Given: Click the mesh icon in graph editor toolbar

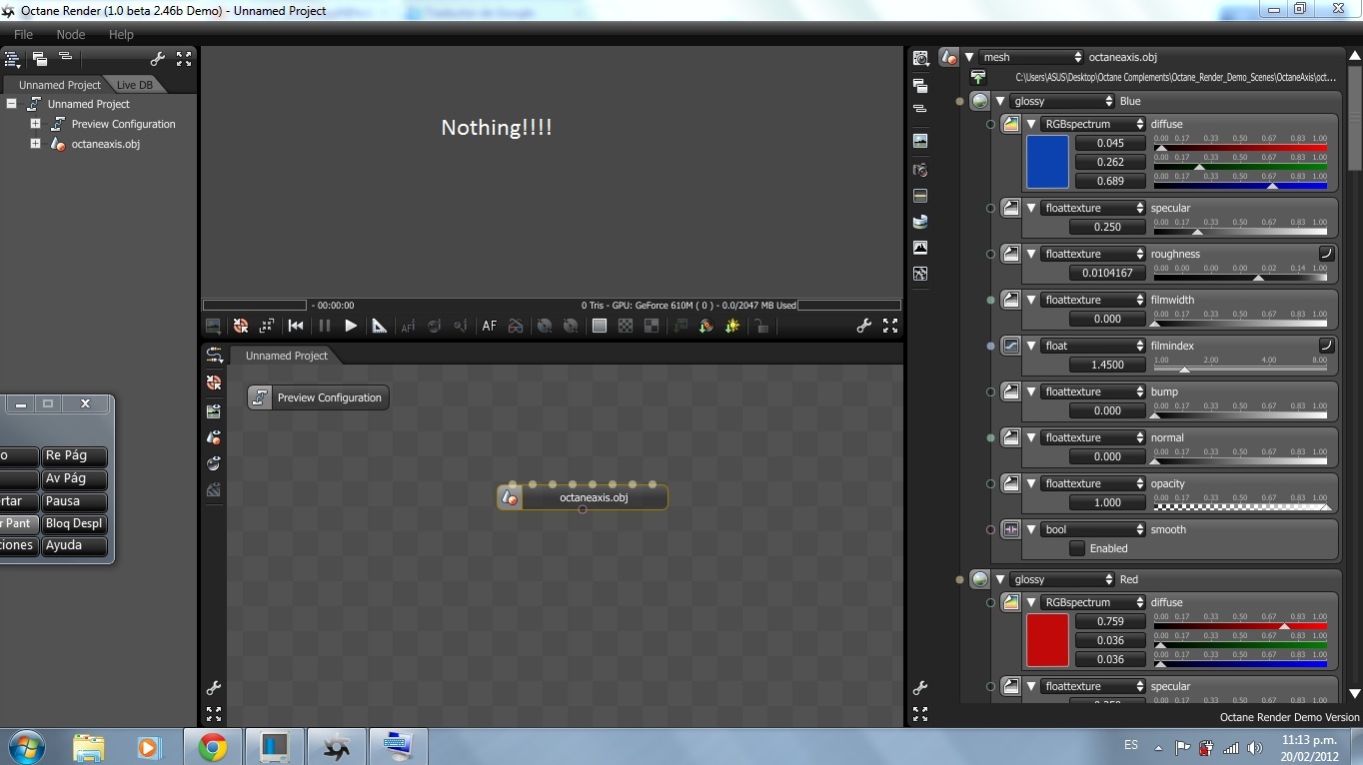Looking at the screenshot, I should pyautogui.click(x=214, y=437).
